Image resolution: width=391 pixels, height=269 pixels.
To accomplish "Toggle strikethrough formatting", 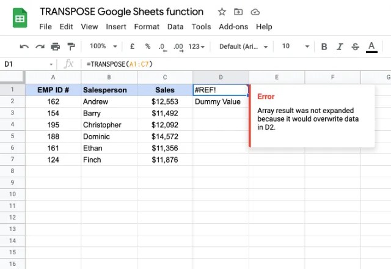I will tap(355, 46).
